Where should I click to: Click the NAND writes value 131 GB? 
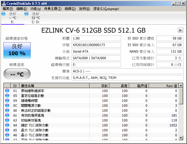[x=170, y=51]
